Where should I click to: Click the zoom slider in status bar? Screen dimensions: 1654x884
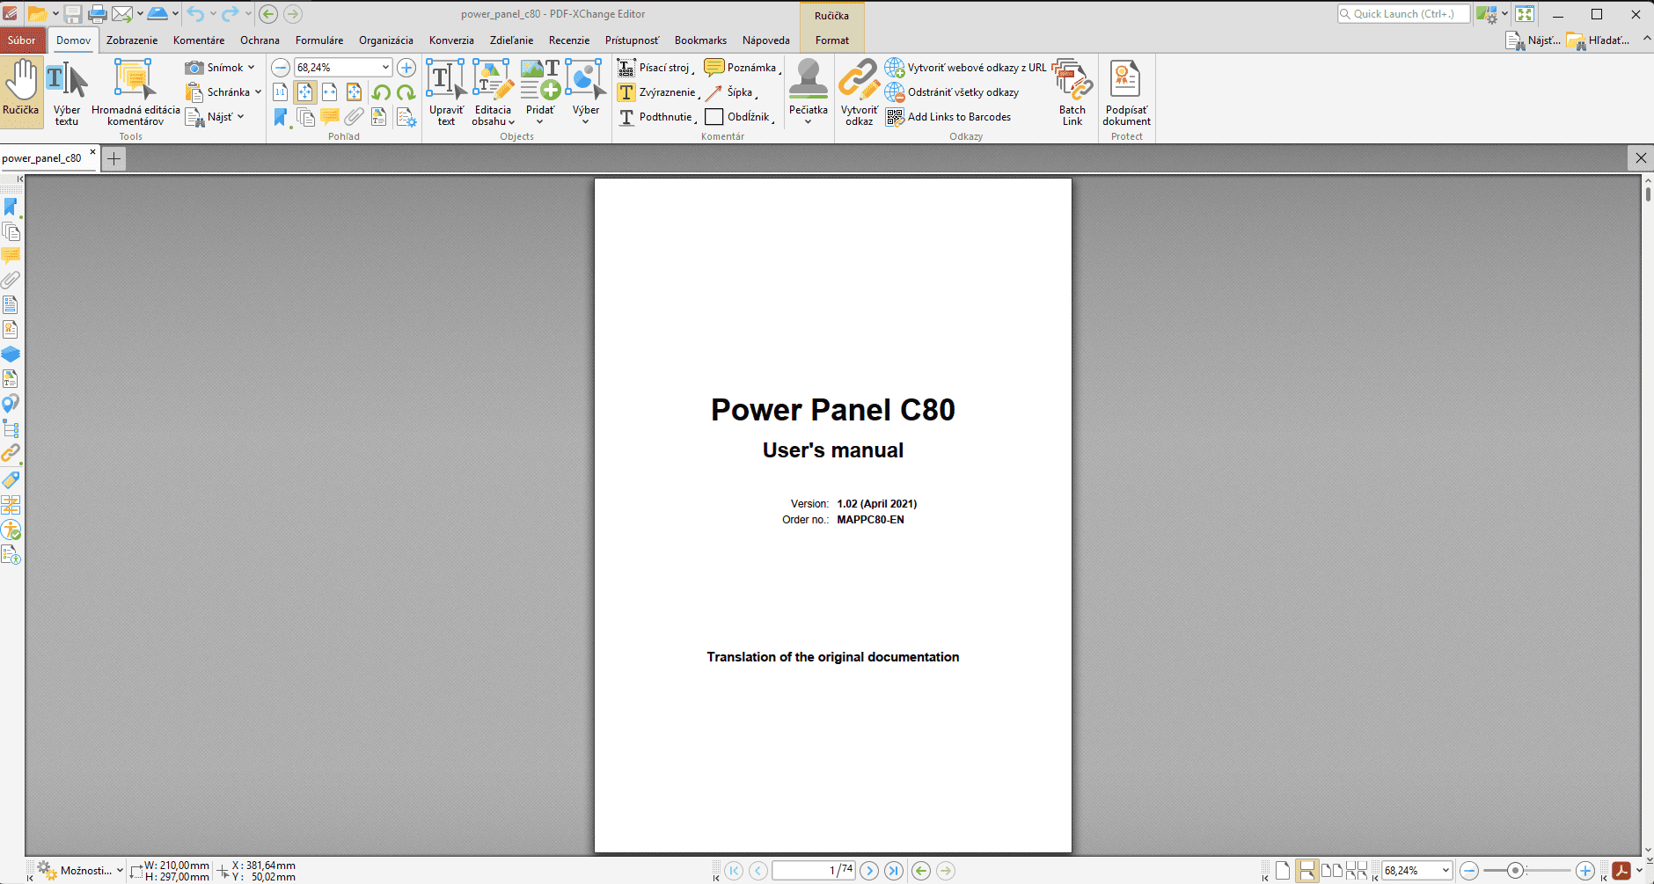tap(1515, 871)
